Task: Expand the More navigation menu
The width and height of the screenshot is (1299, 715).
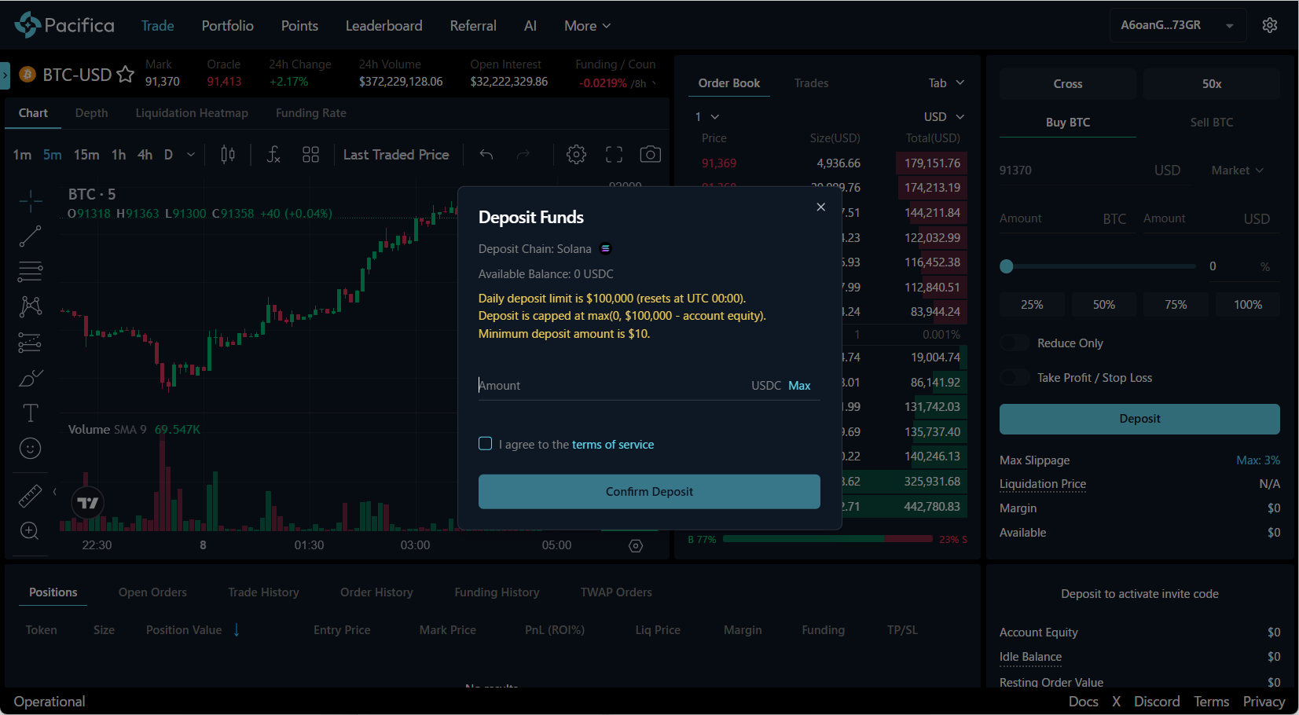Action: click(587, 26)
